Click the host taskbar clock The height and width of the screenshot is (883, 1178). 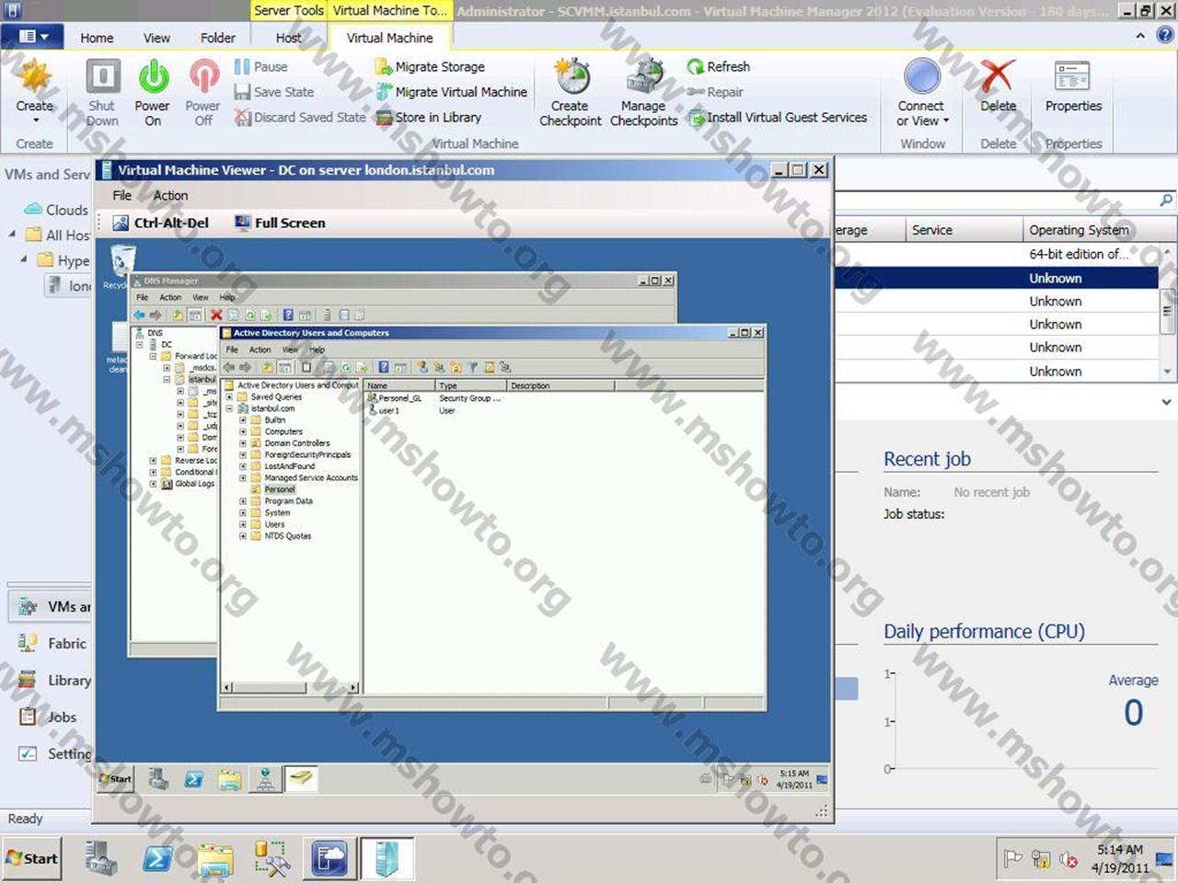coord(1120,859)
